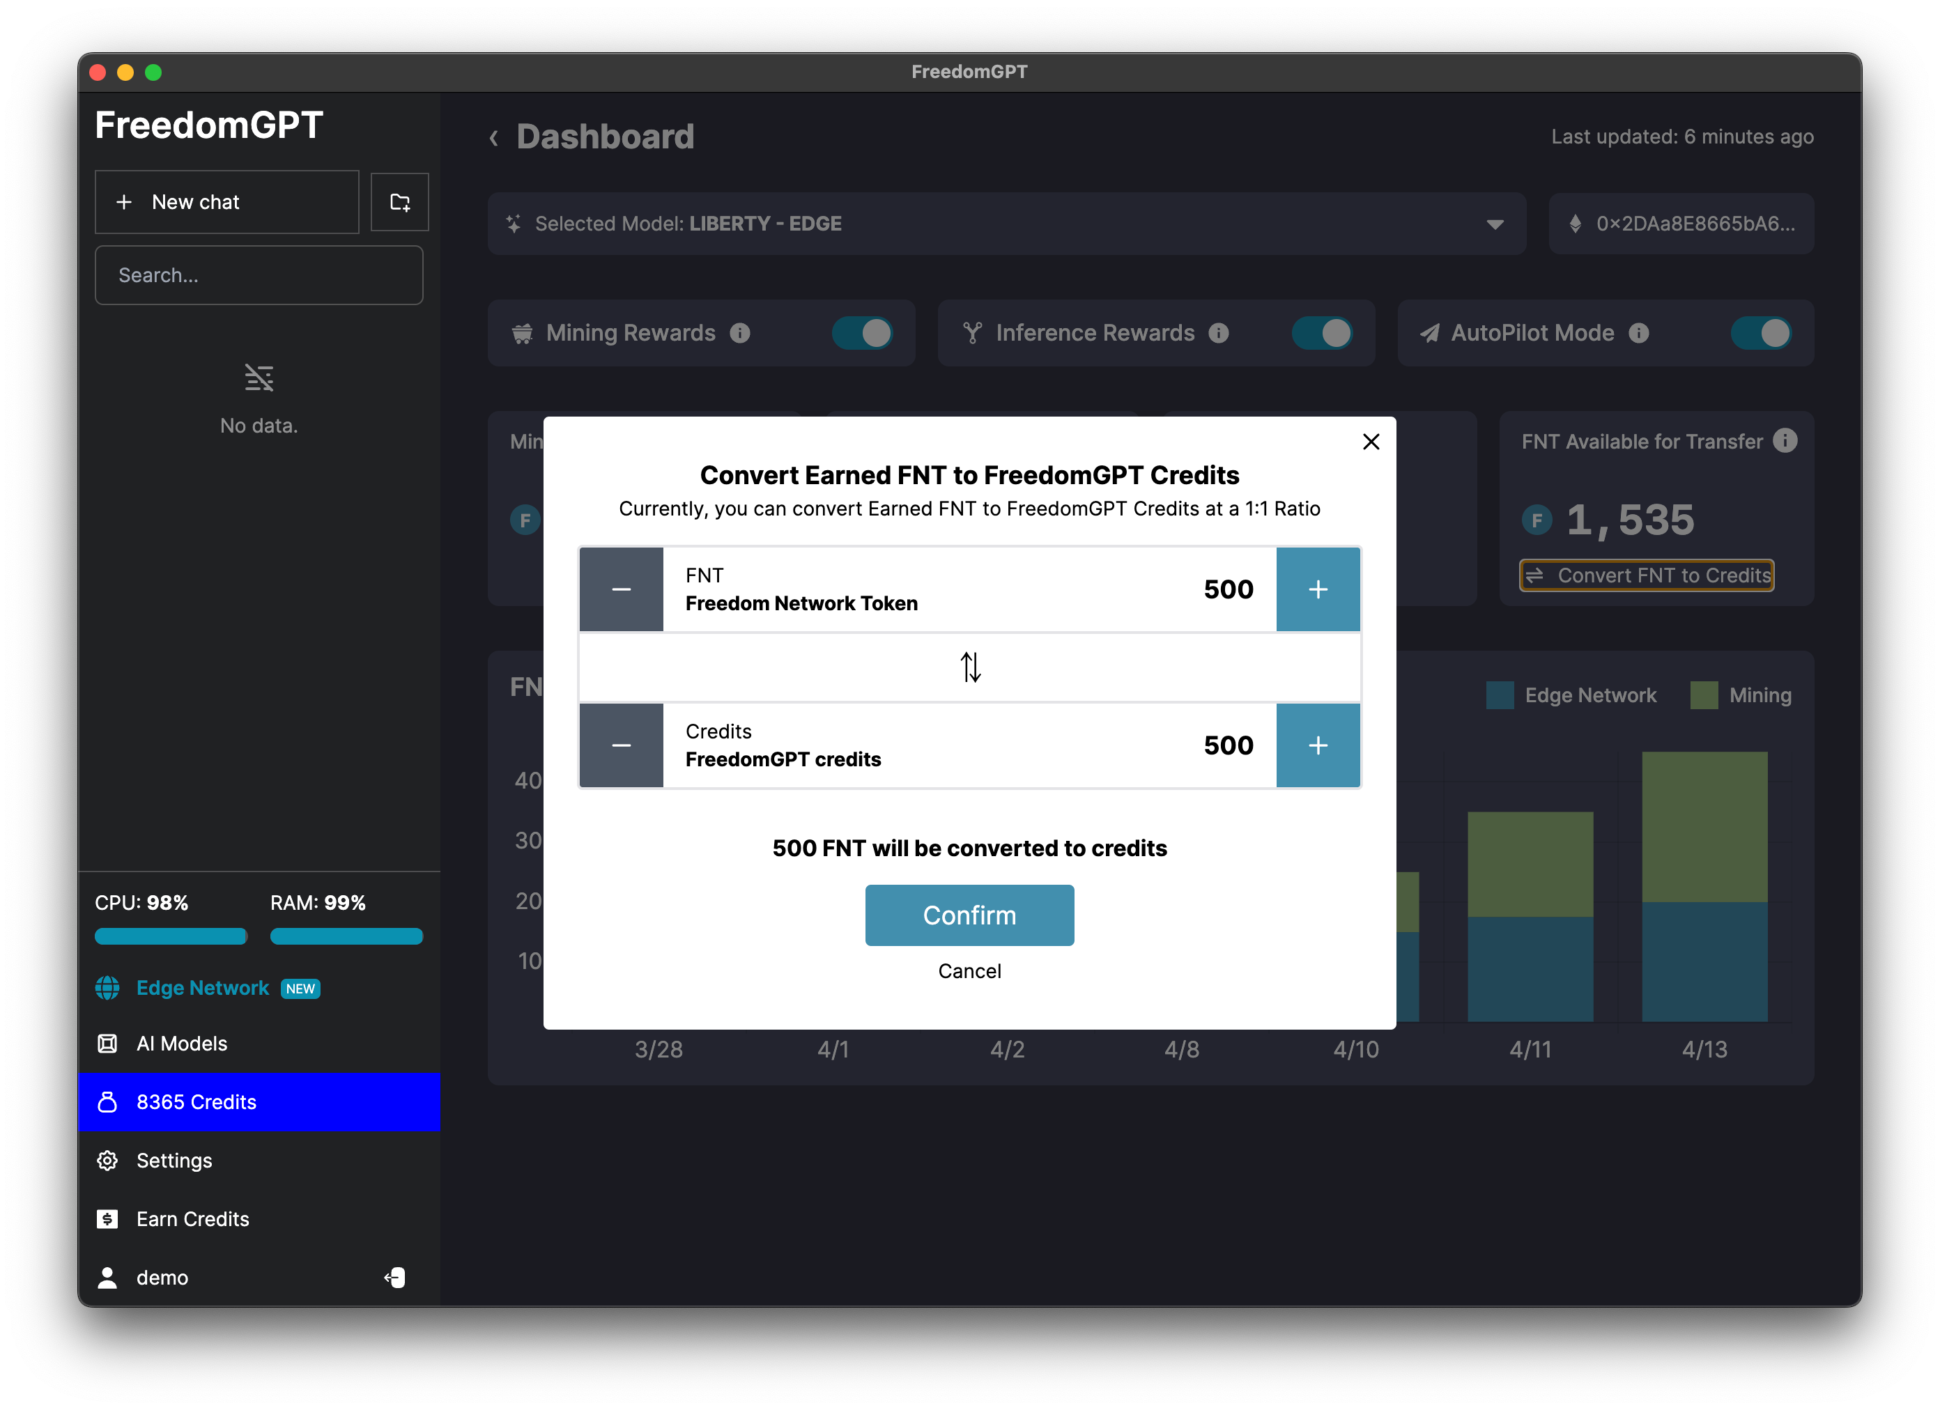Click the Search chats input field
This screenshot has height=1410, width=1940.
pyautogui.click(x=259, y=275)
